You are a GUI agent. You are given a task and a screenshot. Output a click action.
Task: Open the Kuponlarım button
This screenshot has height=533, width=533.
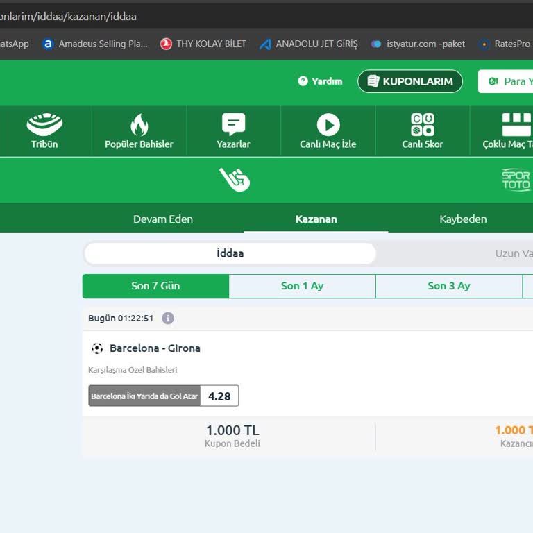(410, 81)
